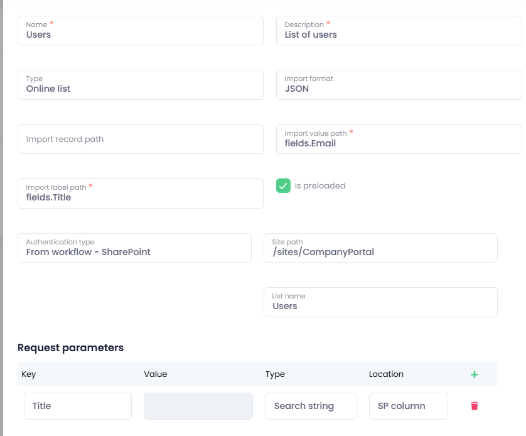526x436 pixels.
Task: Click the Import label path field
Action: [x=140, y=193]
